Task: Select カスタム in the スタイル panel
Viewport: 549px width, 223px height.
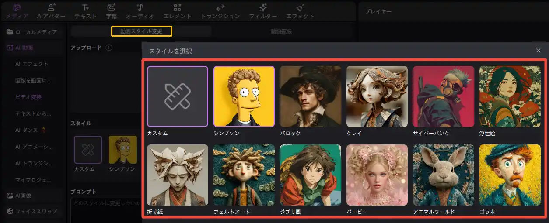Action: click(x=88, y=150)
